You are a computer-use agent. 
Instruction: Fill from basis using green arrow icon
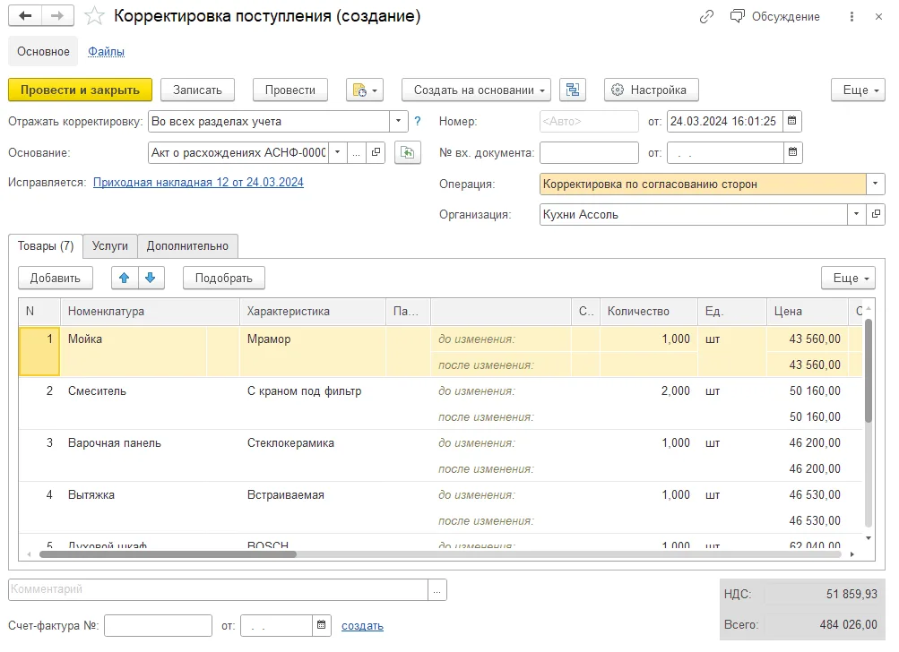click(x=408, y=152)
